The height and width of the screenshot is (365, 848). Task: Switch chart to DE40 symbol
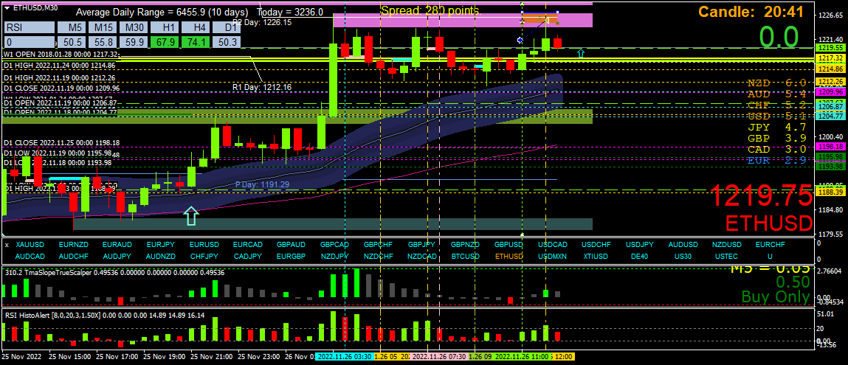pos(640,256)
